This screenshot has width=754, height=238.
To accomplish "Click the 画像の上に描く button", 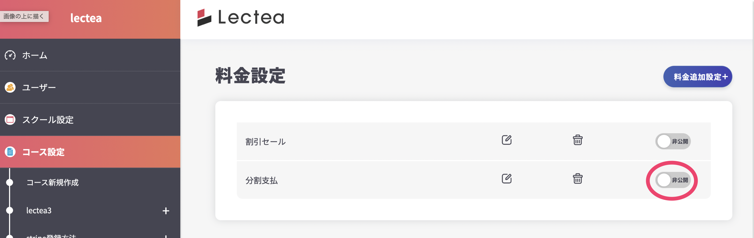I will point(24,16).
